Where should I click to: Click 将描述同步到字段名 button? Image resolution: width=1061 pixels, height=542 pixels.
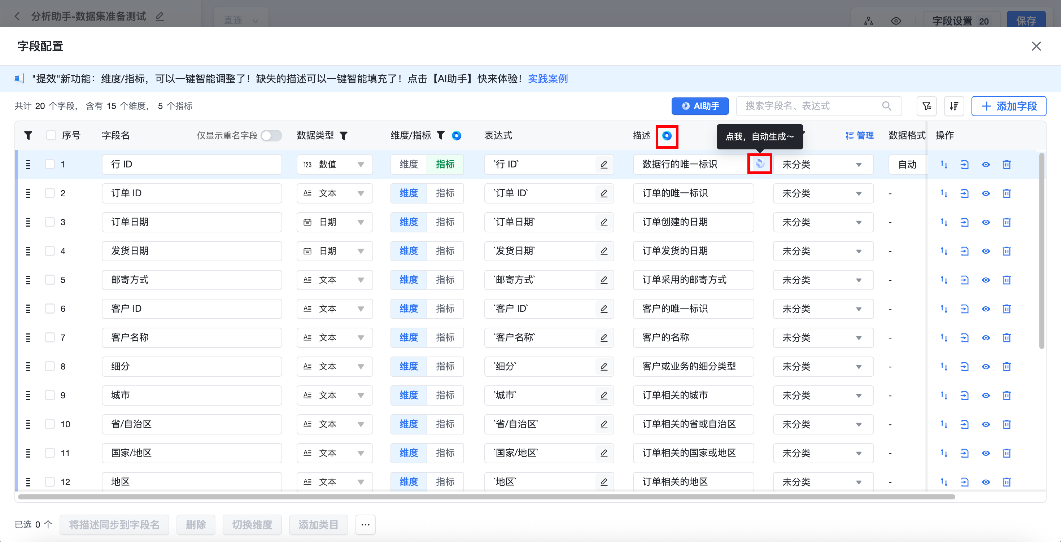[x=114, y=524]
